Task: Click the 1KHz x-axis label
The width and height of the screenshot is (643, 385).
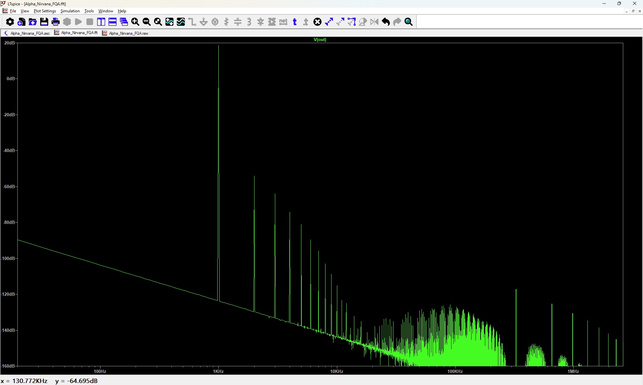Action: [218, 371]
